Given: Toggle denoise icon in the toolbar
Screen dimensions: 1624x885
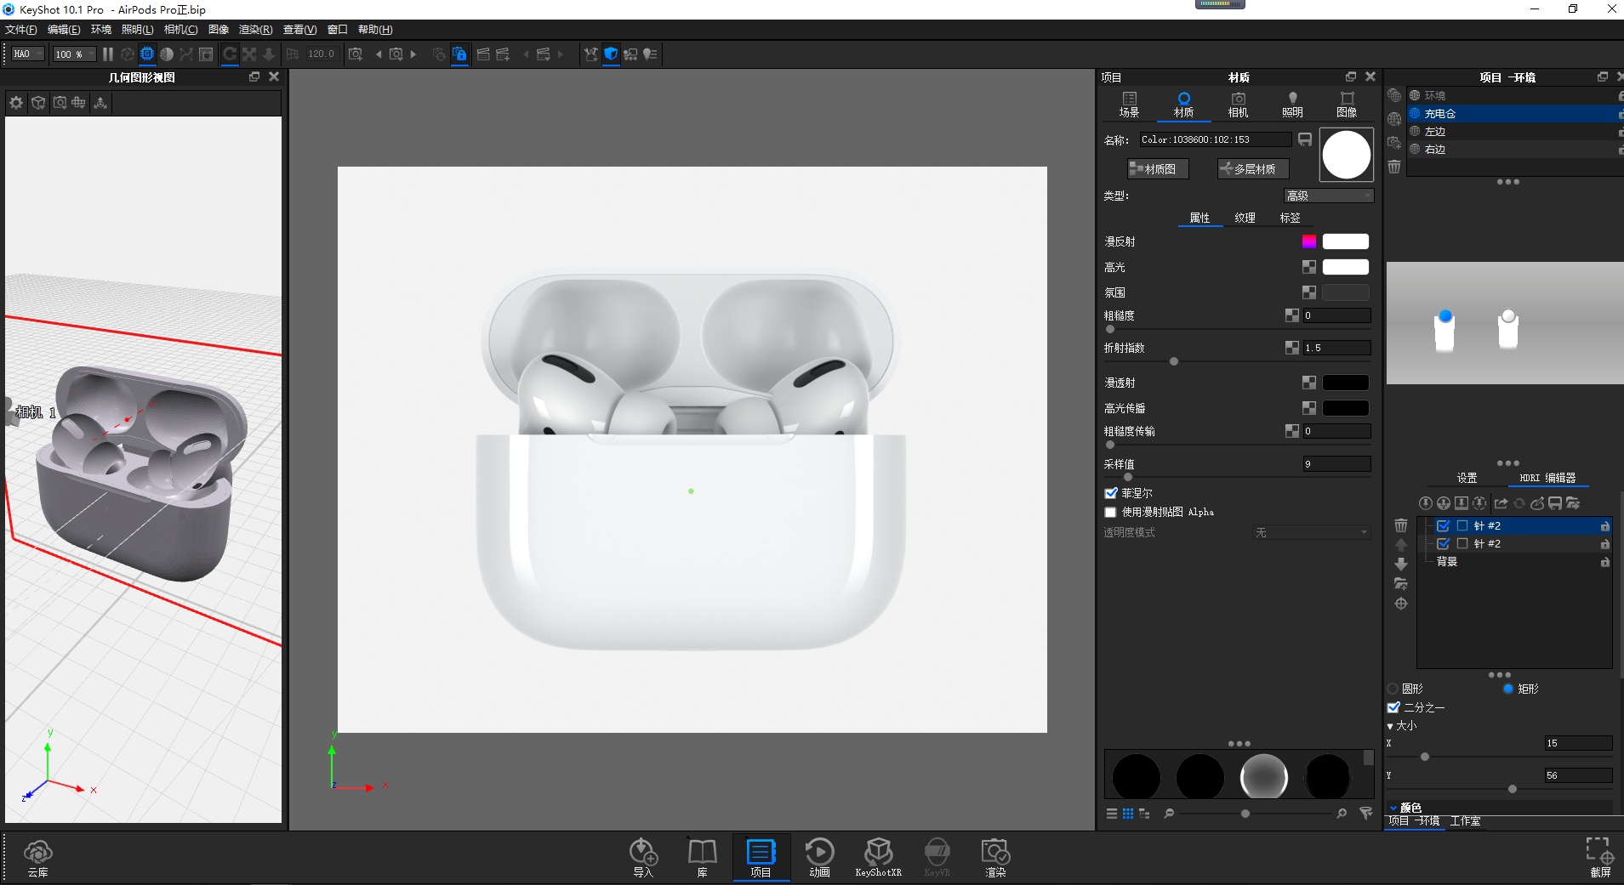Looking at the screenshot, I should click(167, 54).
